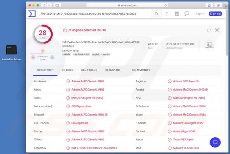Click ESET-NOD32 result OSX/Agent.BJ
This screenshot has width=230, height=154.
(x=80, y=123)
